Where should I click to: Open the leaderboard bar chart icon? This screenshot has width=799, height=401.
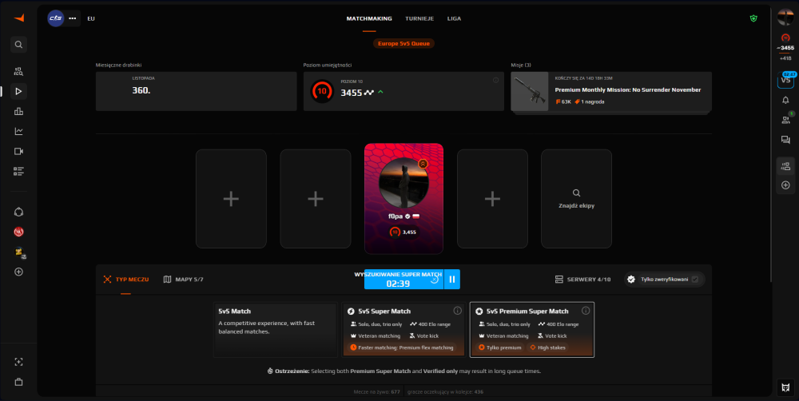tap(19, 111)
